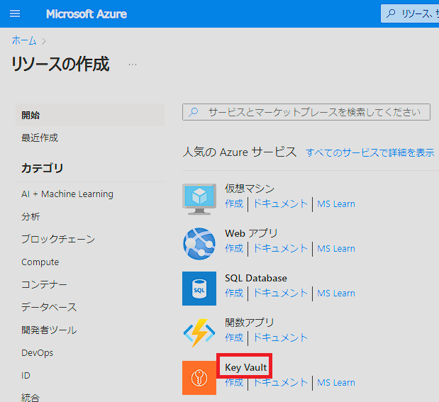Click 作成 under Key Vault

pyautogui.click(x=234, y=382)
